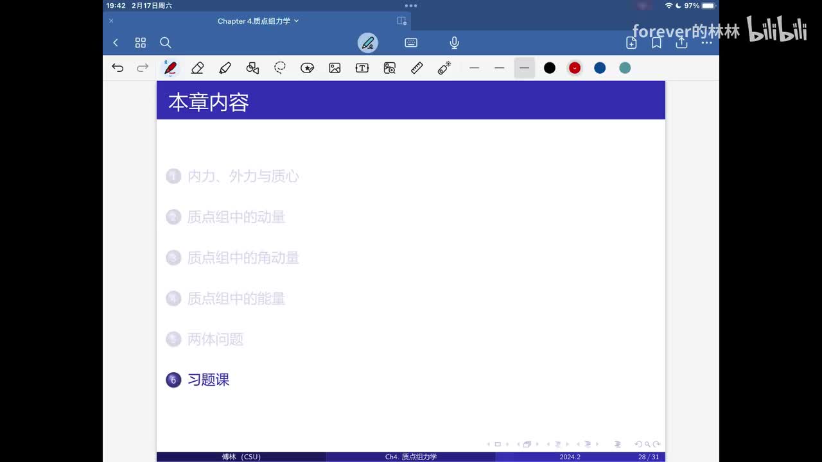Toggle the pen annotation mode
Image resolution: width=822 pixels, height=462 pixels.
click(368, 43)
